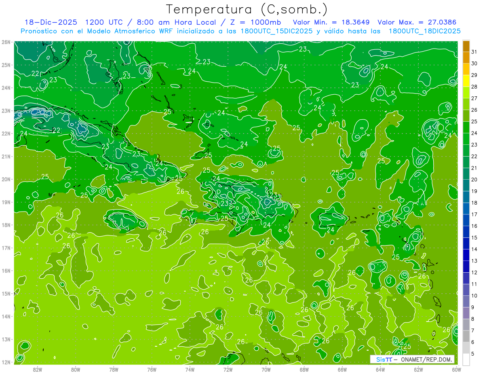
Task: Pick the yellow swatch between legend values 28 and 29
Action: click(466, 81)
